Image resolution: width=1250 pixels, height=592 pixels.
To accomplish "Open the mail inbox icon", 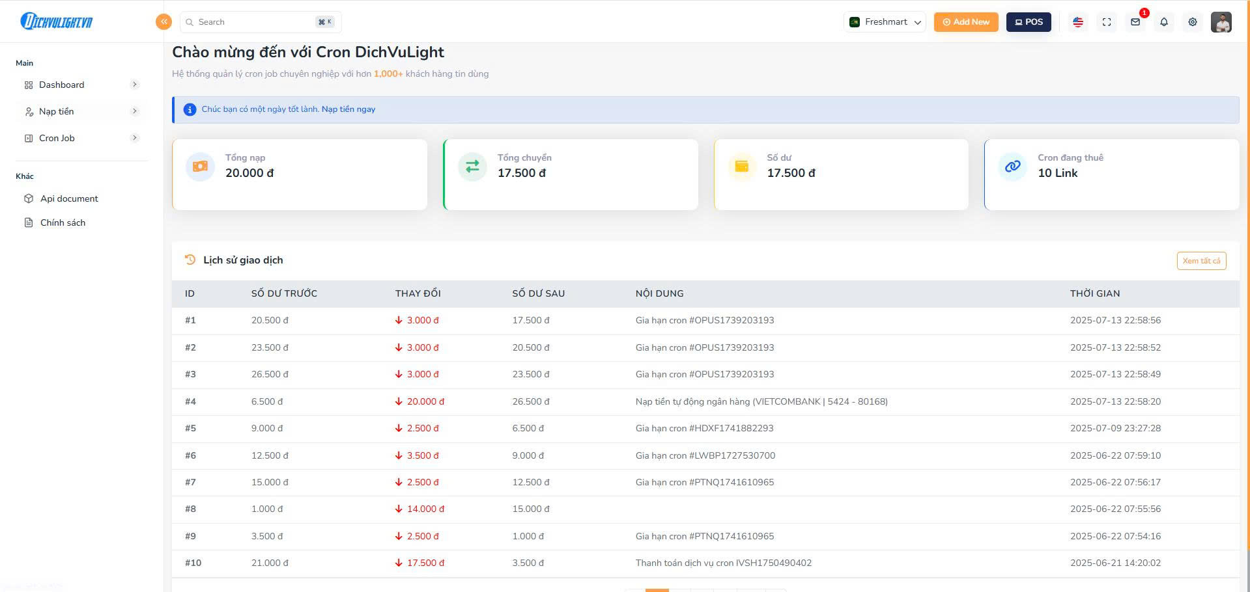I will [x=1135, y=22].
